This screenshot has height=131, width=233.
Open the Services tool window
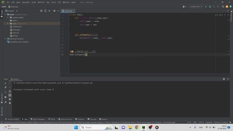(103, 119)
